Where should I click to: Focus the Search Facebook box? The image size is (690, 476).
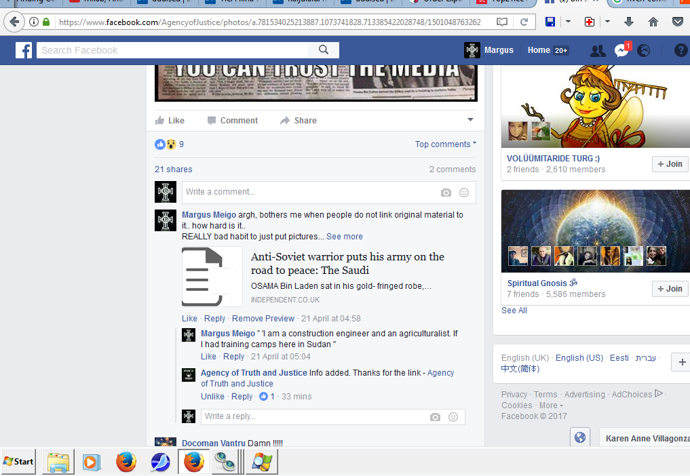(x=172, y=50)
